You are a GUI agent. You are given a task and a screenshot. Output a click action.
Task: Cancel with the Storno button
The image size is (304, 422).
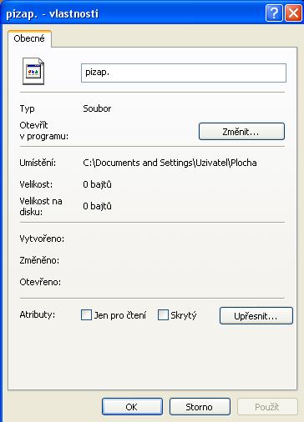[200, 407]
